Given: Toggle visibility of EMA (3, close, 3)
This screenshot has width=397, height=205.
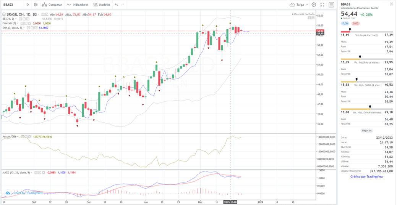Looking at the screenshot, I should coord(28,28).
